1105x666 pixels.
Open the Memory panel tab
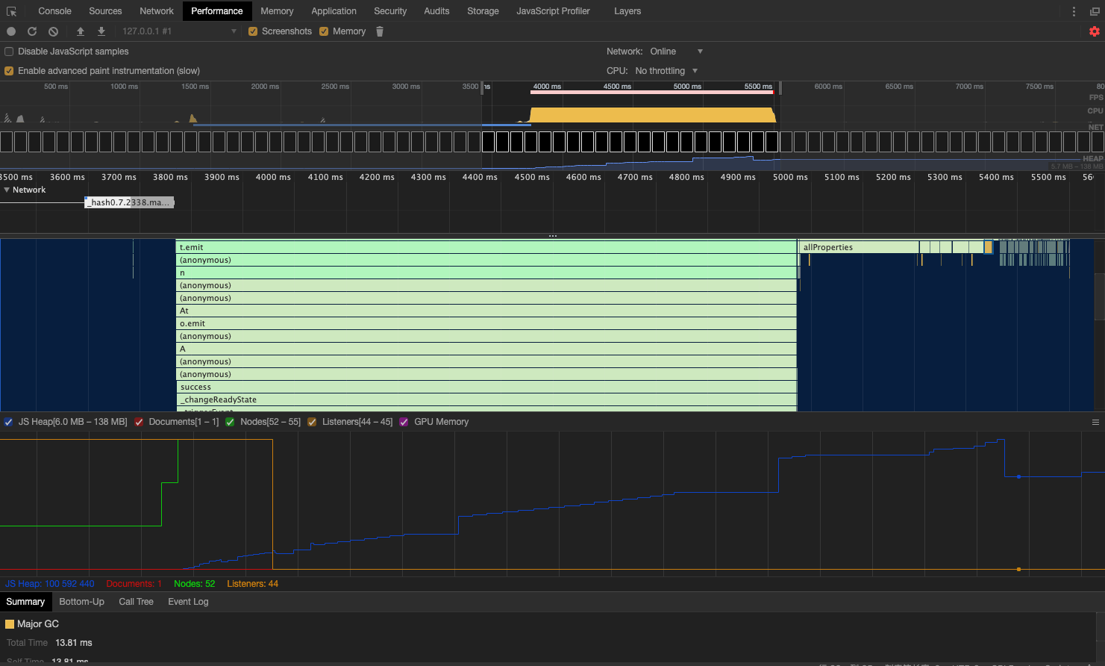pos(277,11)
